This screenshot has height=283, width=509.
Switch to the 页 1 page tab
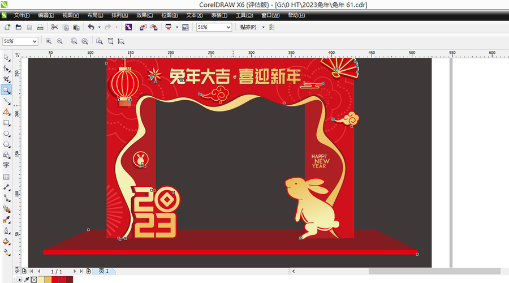point(104,271)
